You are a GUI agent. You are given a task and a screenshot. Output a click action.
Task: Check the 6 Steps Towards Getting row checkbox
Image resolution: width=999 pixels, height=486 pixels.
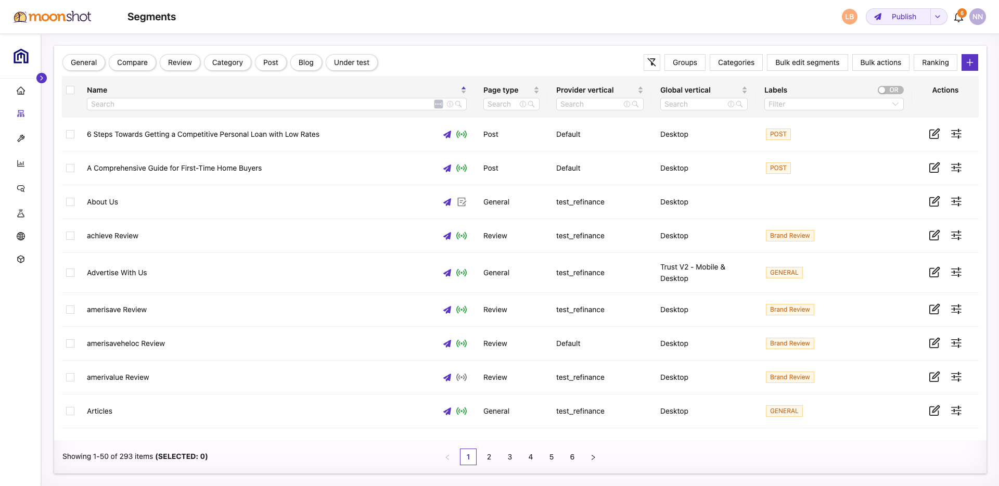pos(70,134)
